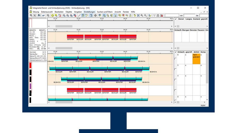Viewport: 237px width, 133px height.
Task: Click the green check stamp icon
Action: tap(134, 15)
